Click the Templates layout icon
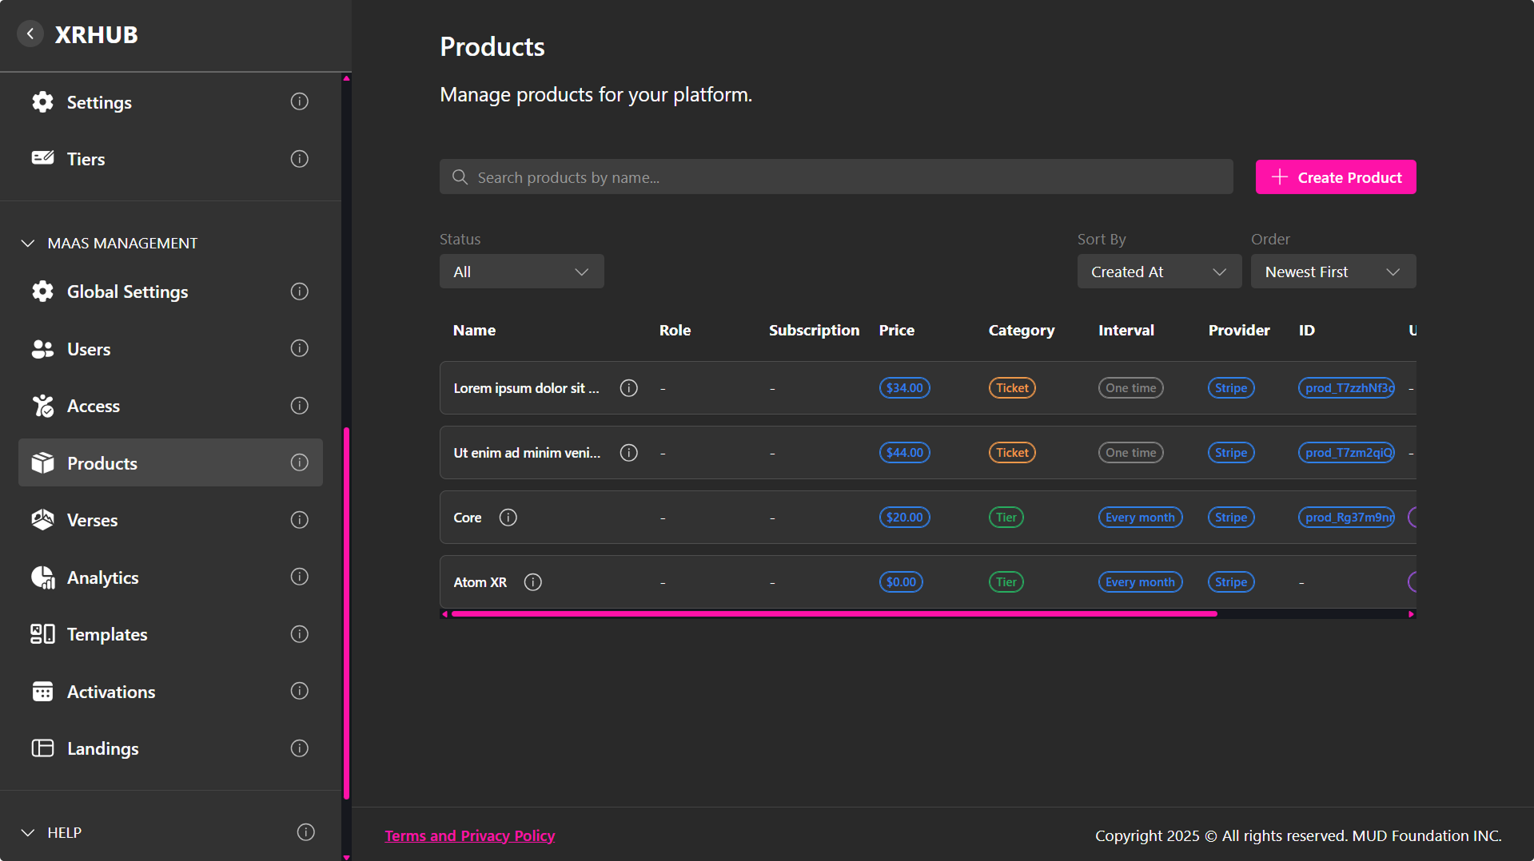Image resolution: width=1534 pixels, height=861 pixels. pyautogui.click(x=42, y=634)
